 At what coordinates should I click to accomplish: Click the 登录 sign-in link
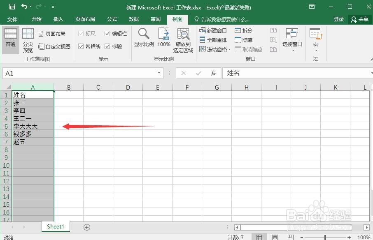338,19
